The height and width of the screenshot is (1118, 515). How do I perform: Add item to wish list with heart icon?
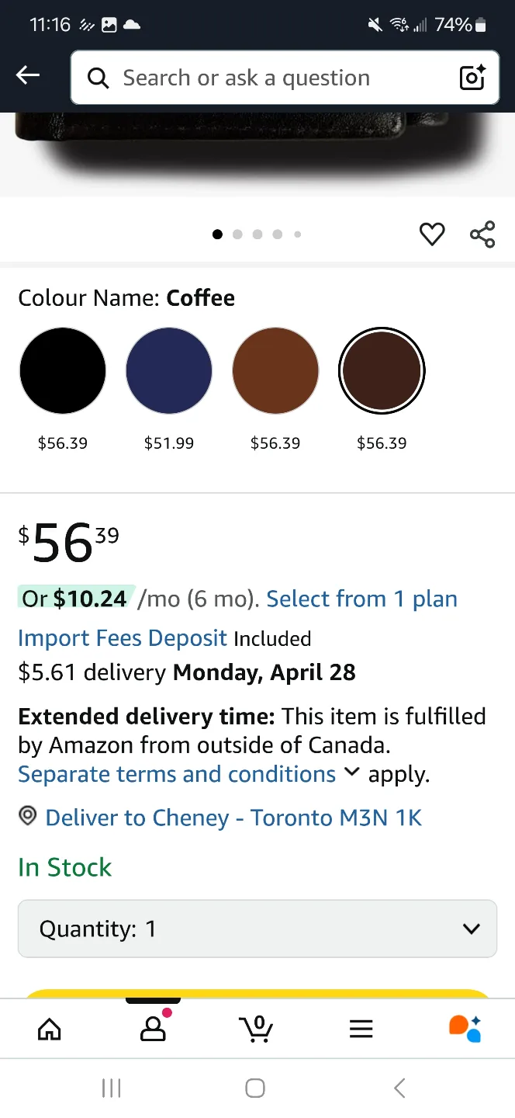click(432, 234)
